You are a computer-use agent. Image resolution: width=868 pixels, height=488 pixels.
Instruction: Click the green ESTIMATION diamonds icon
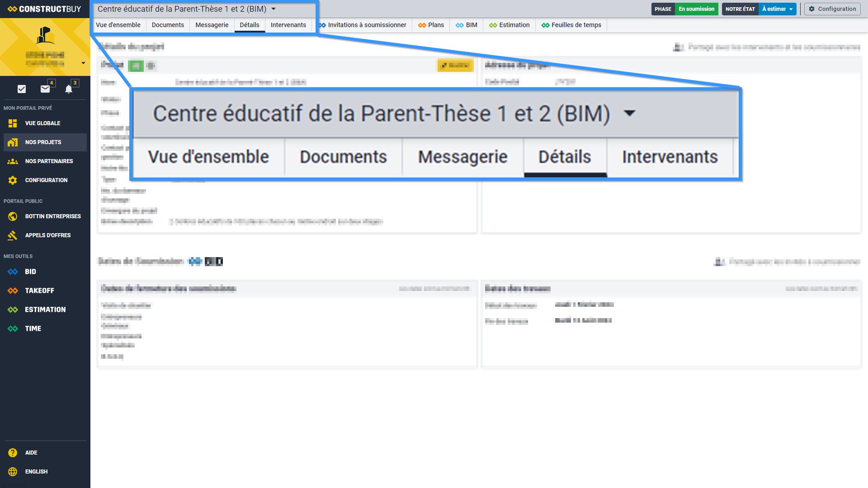(x=13, y=310)
